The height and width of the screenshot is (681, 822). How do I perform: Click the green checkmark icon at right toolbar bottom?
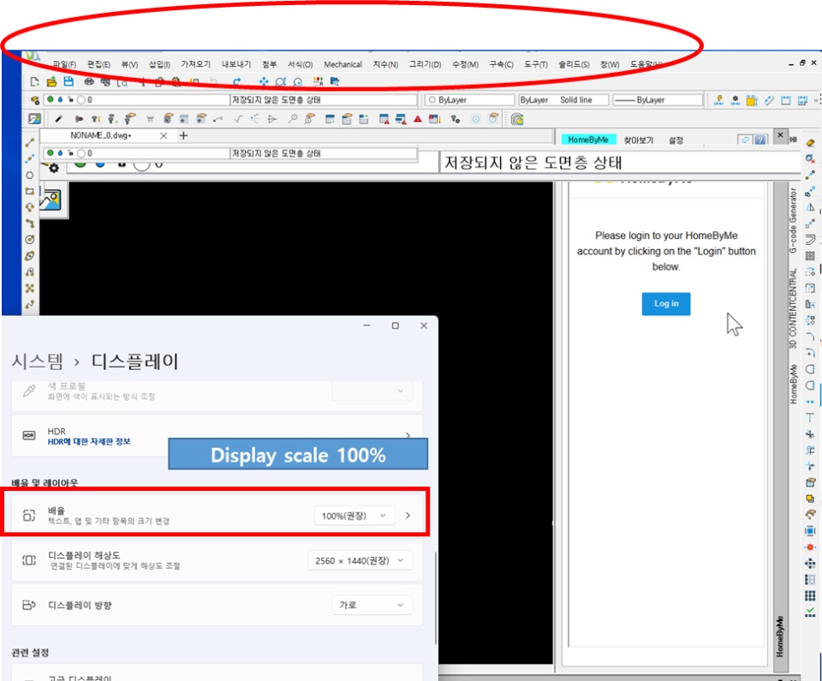(x=810, y=612)
